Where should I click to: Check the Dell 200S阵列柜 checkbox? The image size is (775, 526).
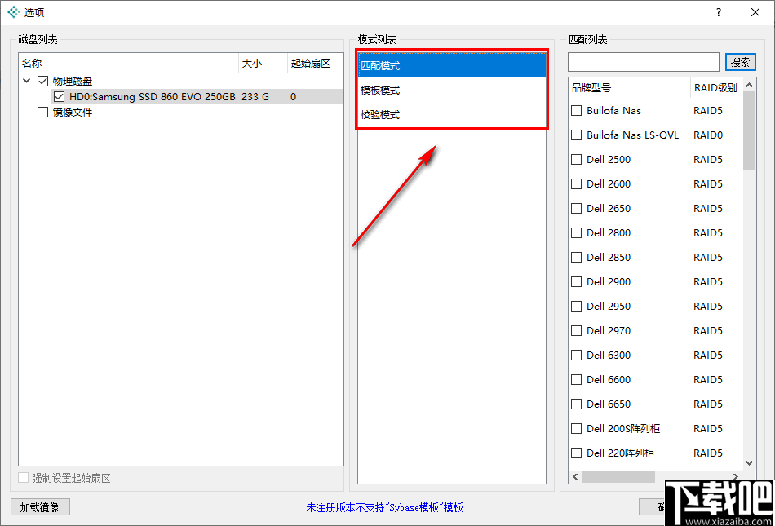(x=575, y=428)
